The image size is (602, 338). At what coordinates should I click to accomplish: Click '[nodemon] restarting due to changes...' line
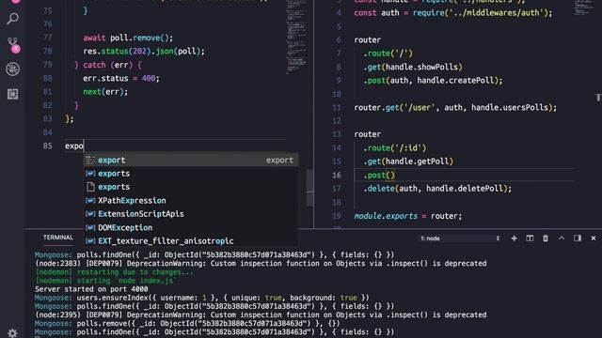pos(115,272)
